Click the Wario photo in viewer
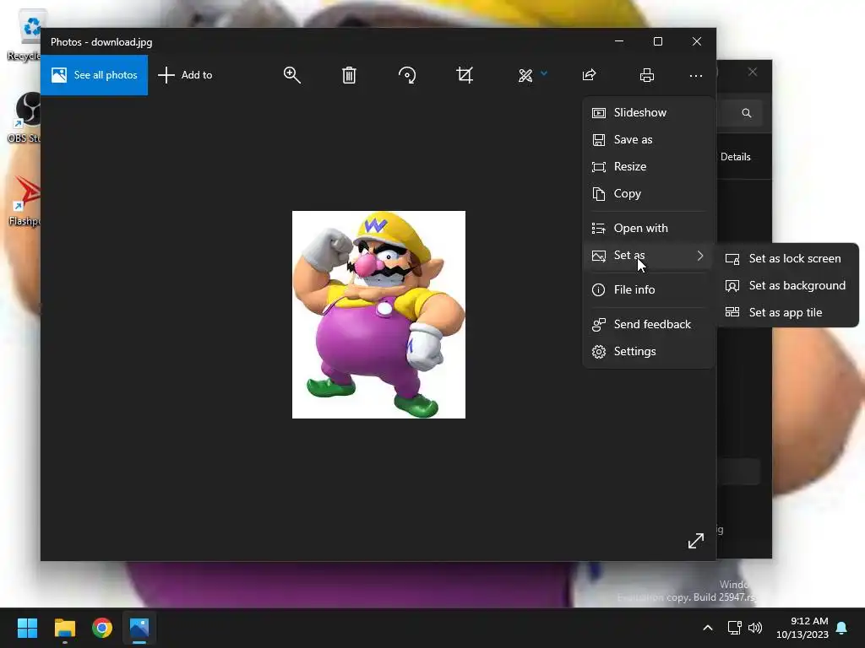865x648 pixels. click(x=378, y=315)
